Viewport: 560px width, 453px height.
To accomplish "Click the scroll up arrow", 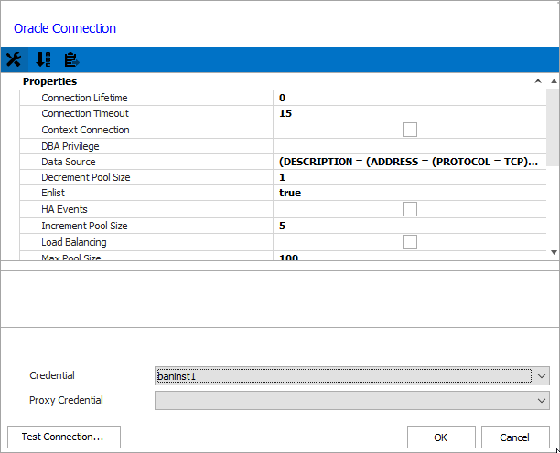I will pyautogui.click(x=554, y=81).
